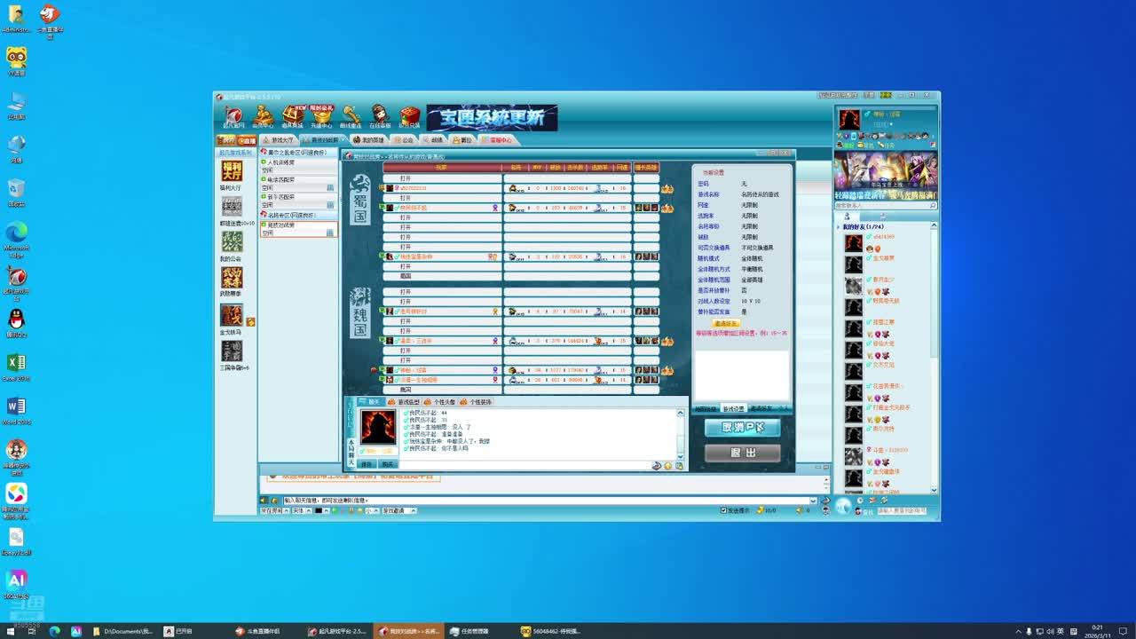Click the red gift box toolbar icon

(409, 115)
